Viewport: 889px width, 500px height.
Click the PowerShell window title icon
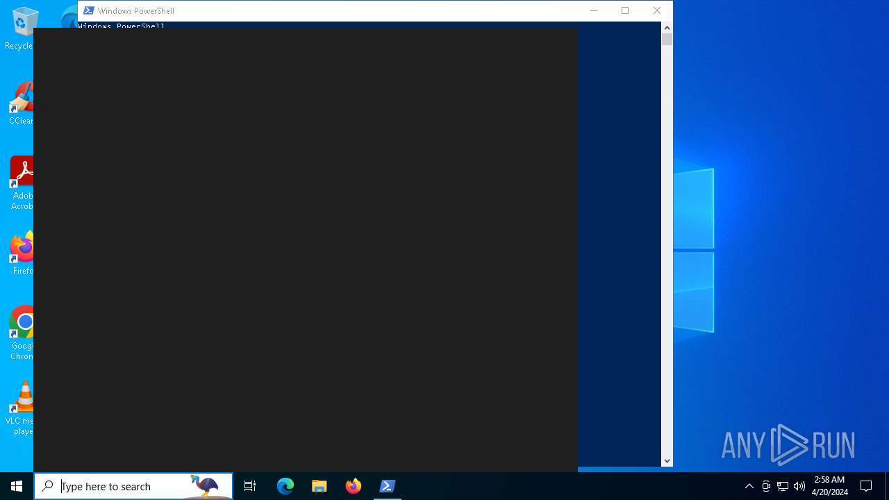click(x=88, y=10)
